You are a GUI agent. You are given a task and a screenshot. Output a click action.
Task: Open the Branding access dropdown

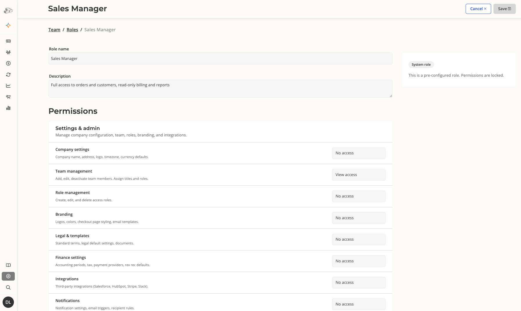359,218
